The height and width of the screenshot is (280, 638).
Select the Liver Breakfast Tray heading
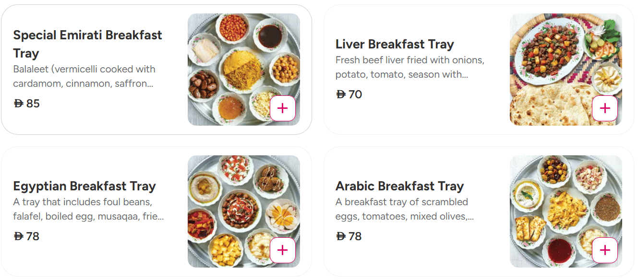coord(395,44)
